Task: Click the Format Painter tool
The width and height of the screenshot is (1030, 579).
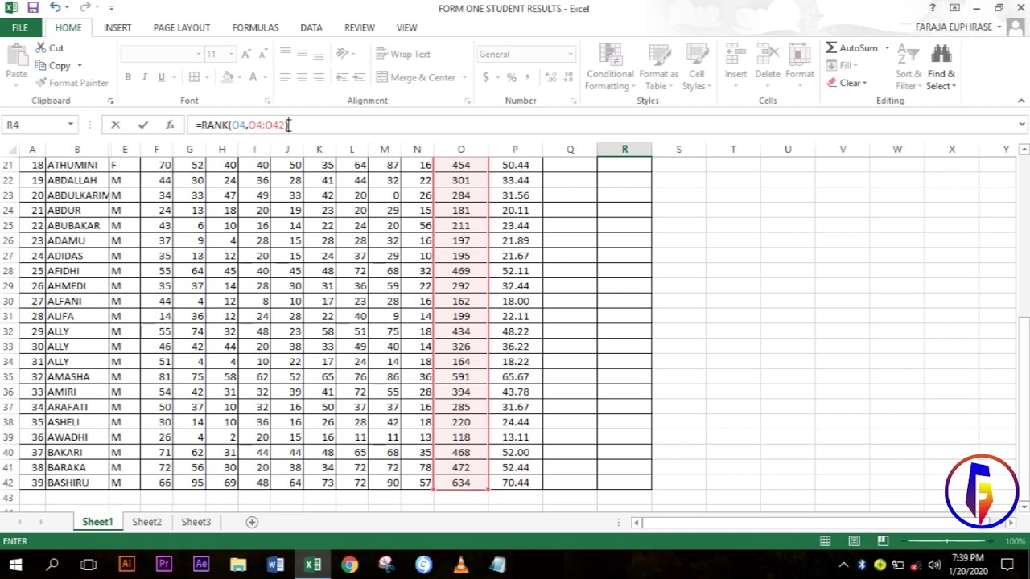Action: [72, 83]
